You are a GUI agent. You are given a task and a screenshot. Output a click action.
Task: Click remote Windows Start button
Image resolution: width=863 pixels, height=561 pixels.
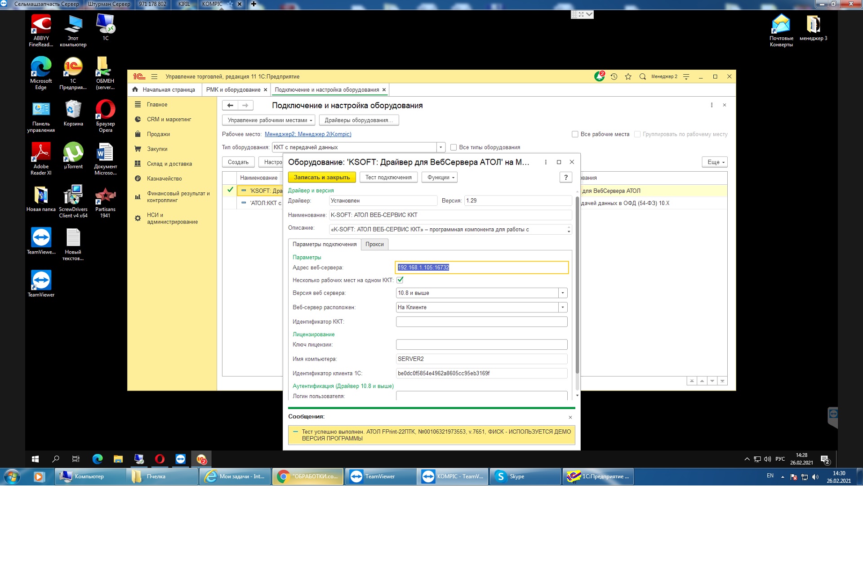(x=35, y=459)
